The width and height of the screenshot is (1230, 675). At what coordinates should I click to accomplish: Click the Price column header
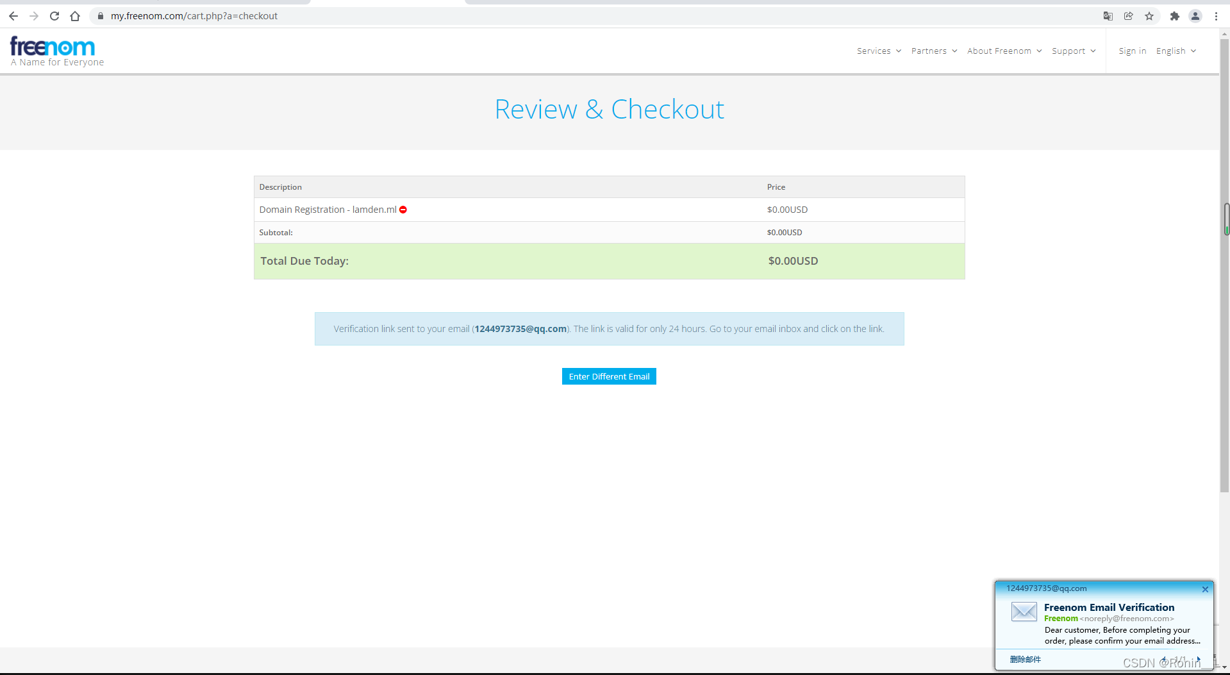776,187
